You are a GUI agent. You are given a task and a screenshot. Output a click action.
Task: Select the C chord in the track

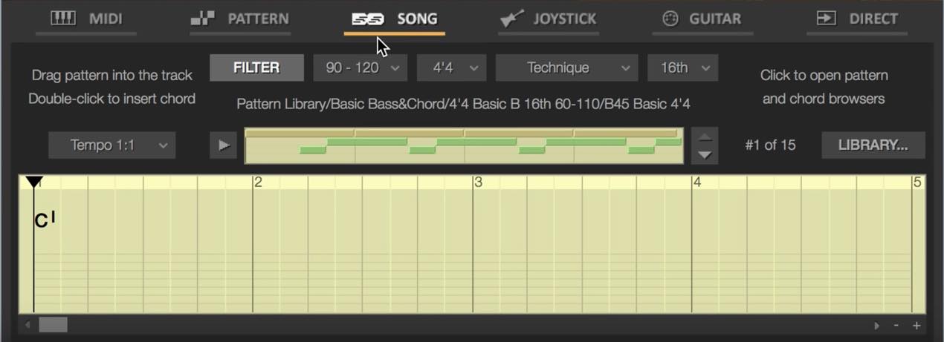point(45,220)
